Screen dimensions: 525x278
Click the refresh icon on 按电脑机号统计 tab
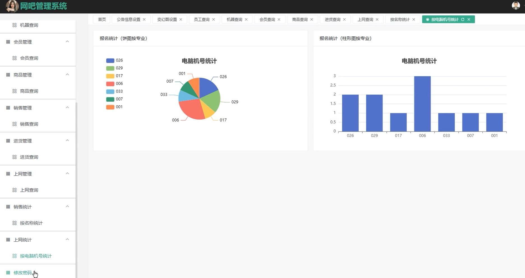[462, 19]
